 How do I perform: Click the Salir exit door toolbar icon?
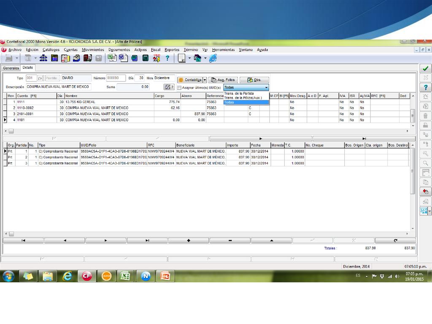[x=157, y=58]
